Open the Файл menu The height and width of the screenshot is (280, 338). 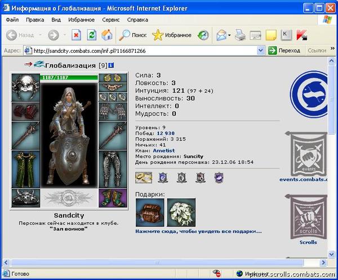[12, 20]
